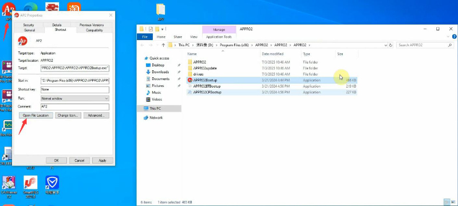Open the Compatibility tab in AP2 Properties

point(94,30)
